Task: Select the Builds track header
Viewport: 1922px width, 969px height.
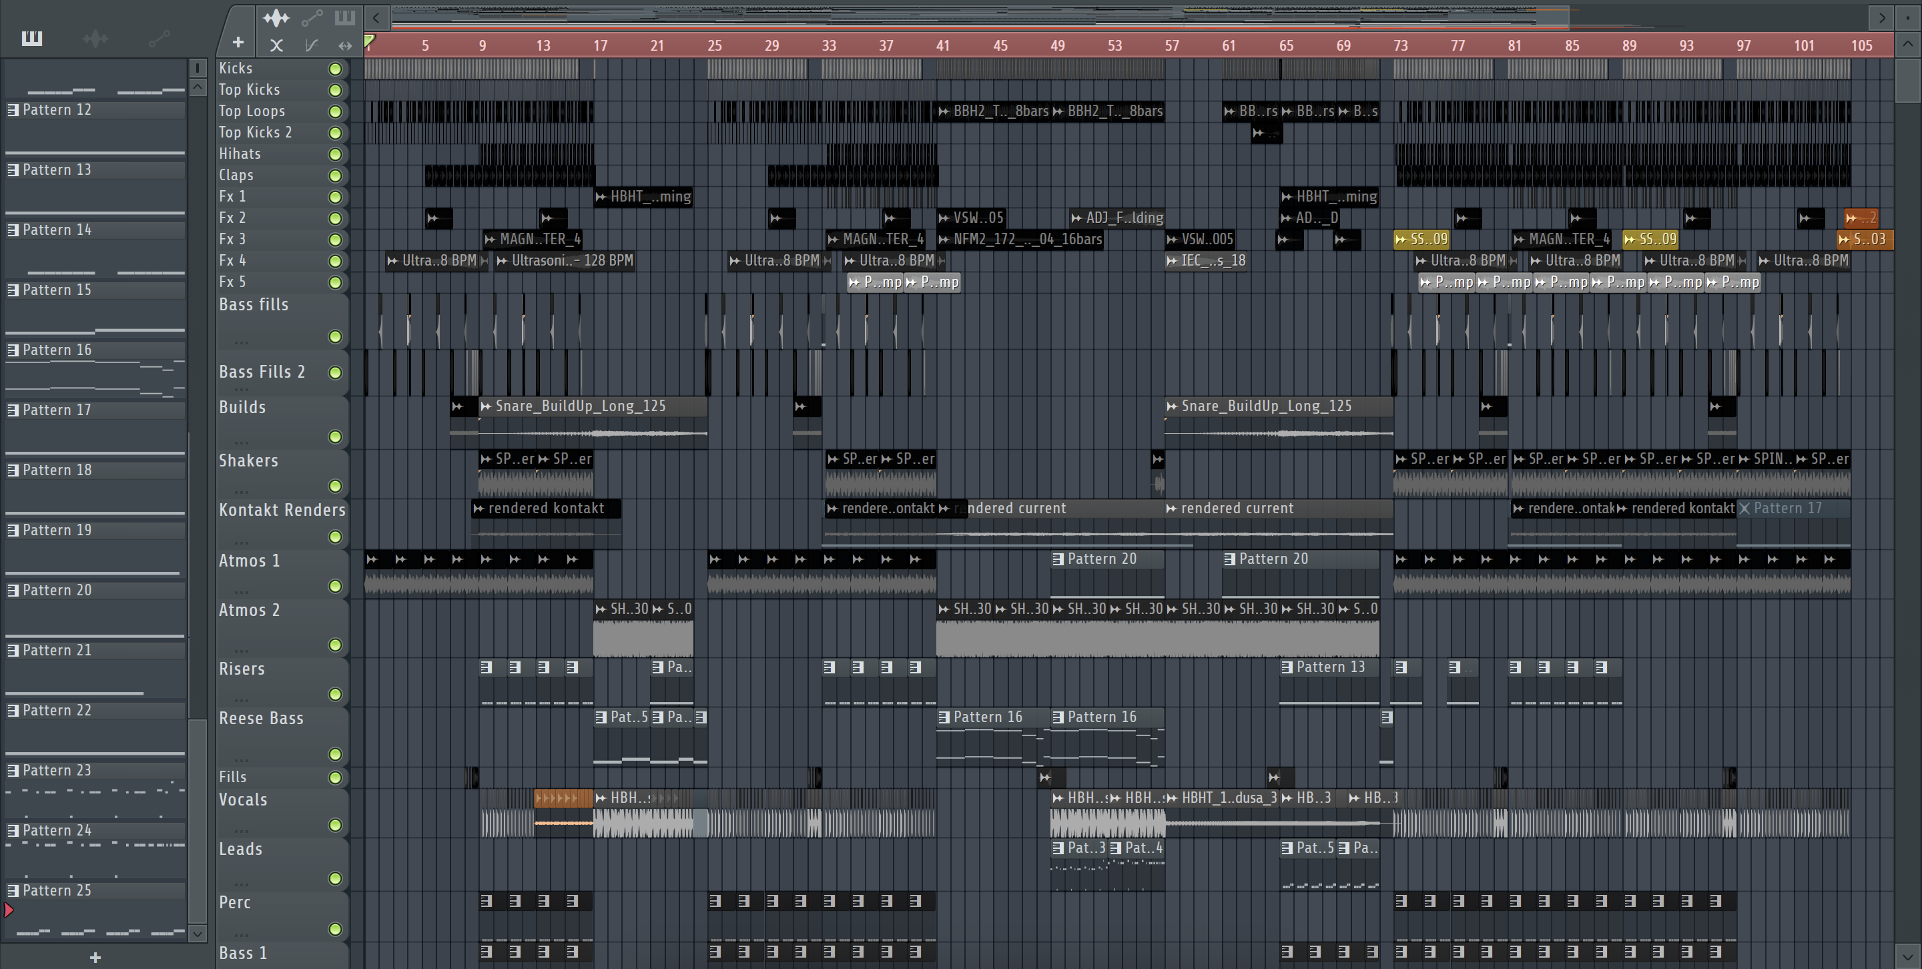Action: point(282,422)
